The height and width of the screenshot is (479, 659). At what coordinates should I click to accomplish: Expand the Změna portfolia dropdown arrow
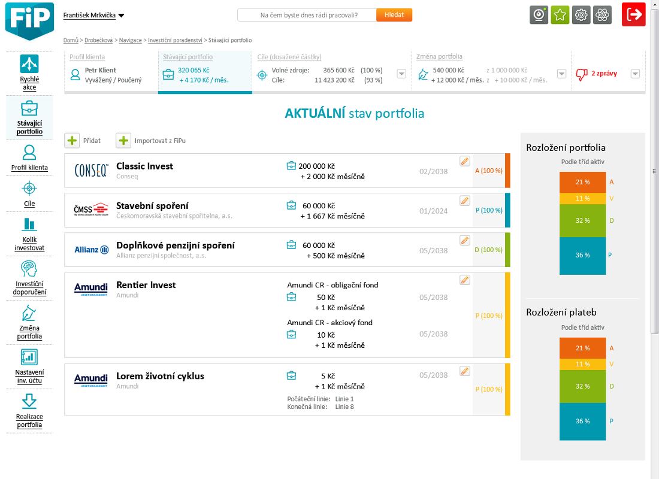(x=561, y=74)
